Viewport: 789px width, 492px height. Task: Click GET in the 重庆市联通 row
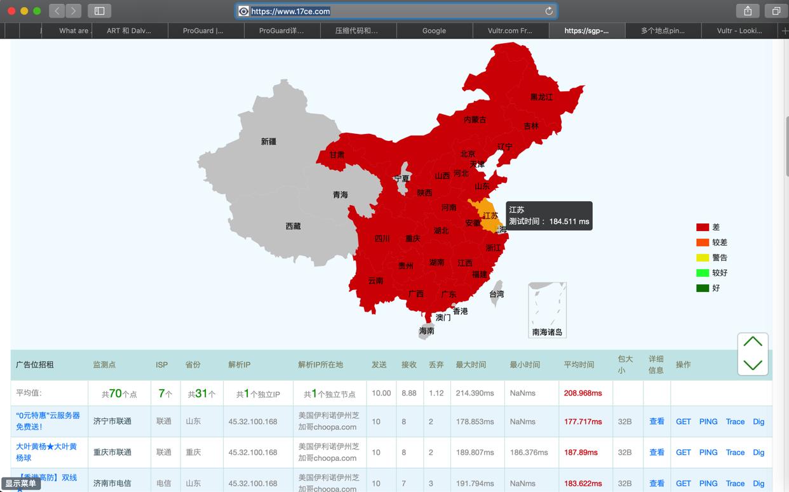684,453
